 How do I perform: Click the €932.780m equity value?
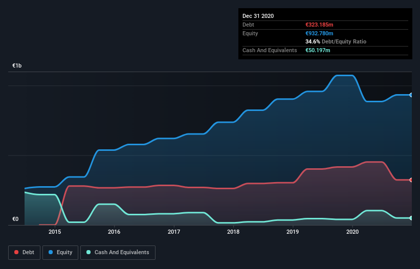[x=319, y=33]
